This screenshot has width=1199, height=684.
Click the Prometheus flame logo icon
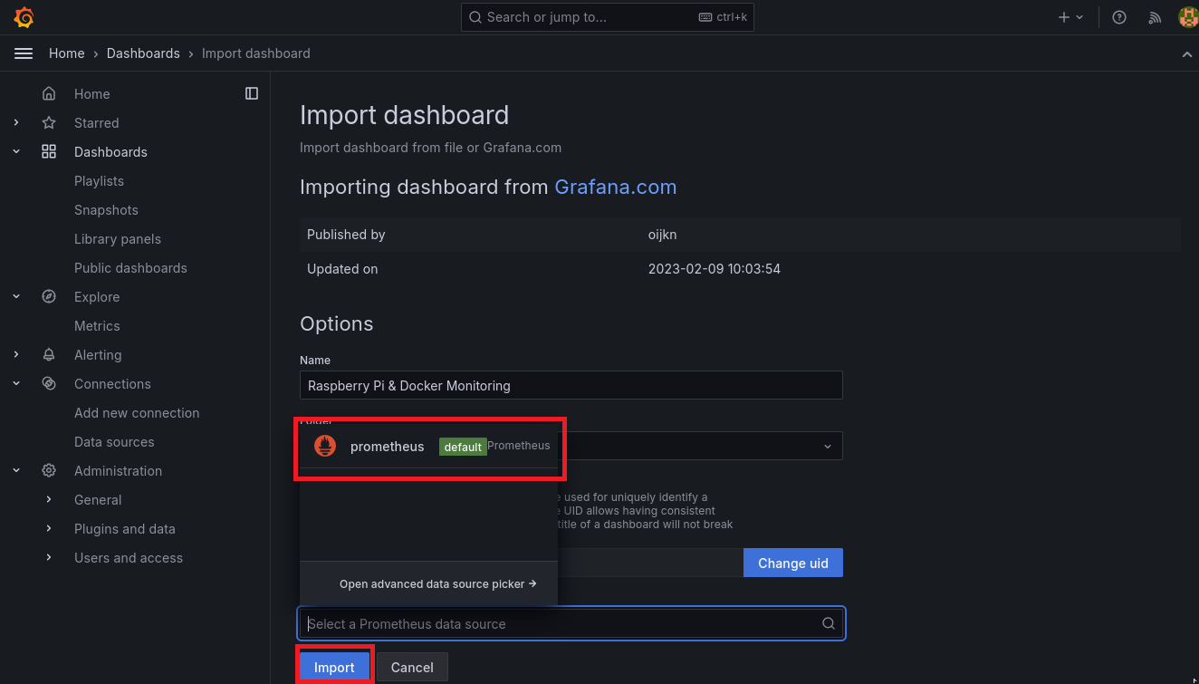coord(325,446)
